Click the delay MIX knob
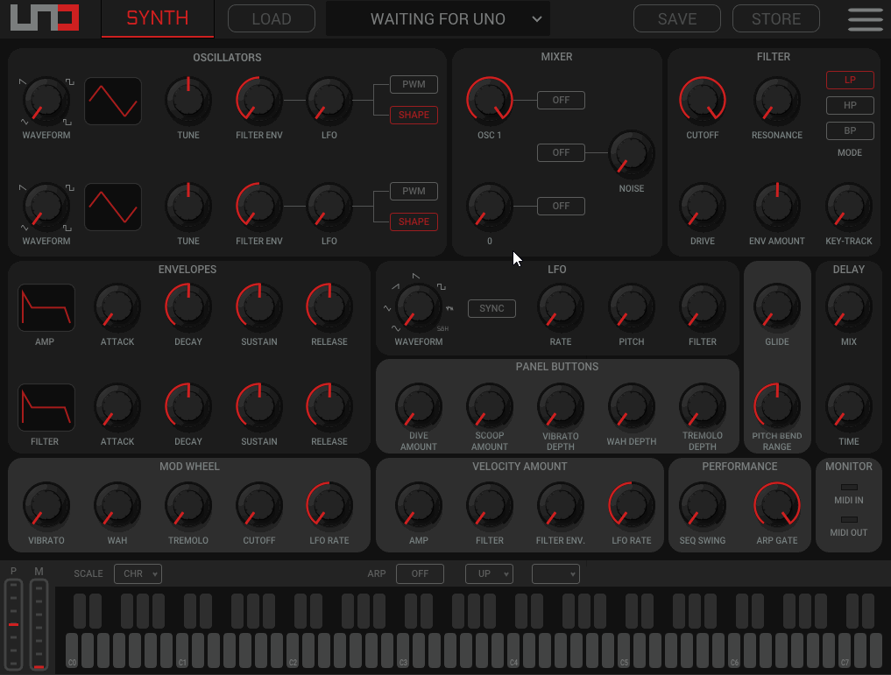This screenshot has height=675, width=891. coord(848,307)
